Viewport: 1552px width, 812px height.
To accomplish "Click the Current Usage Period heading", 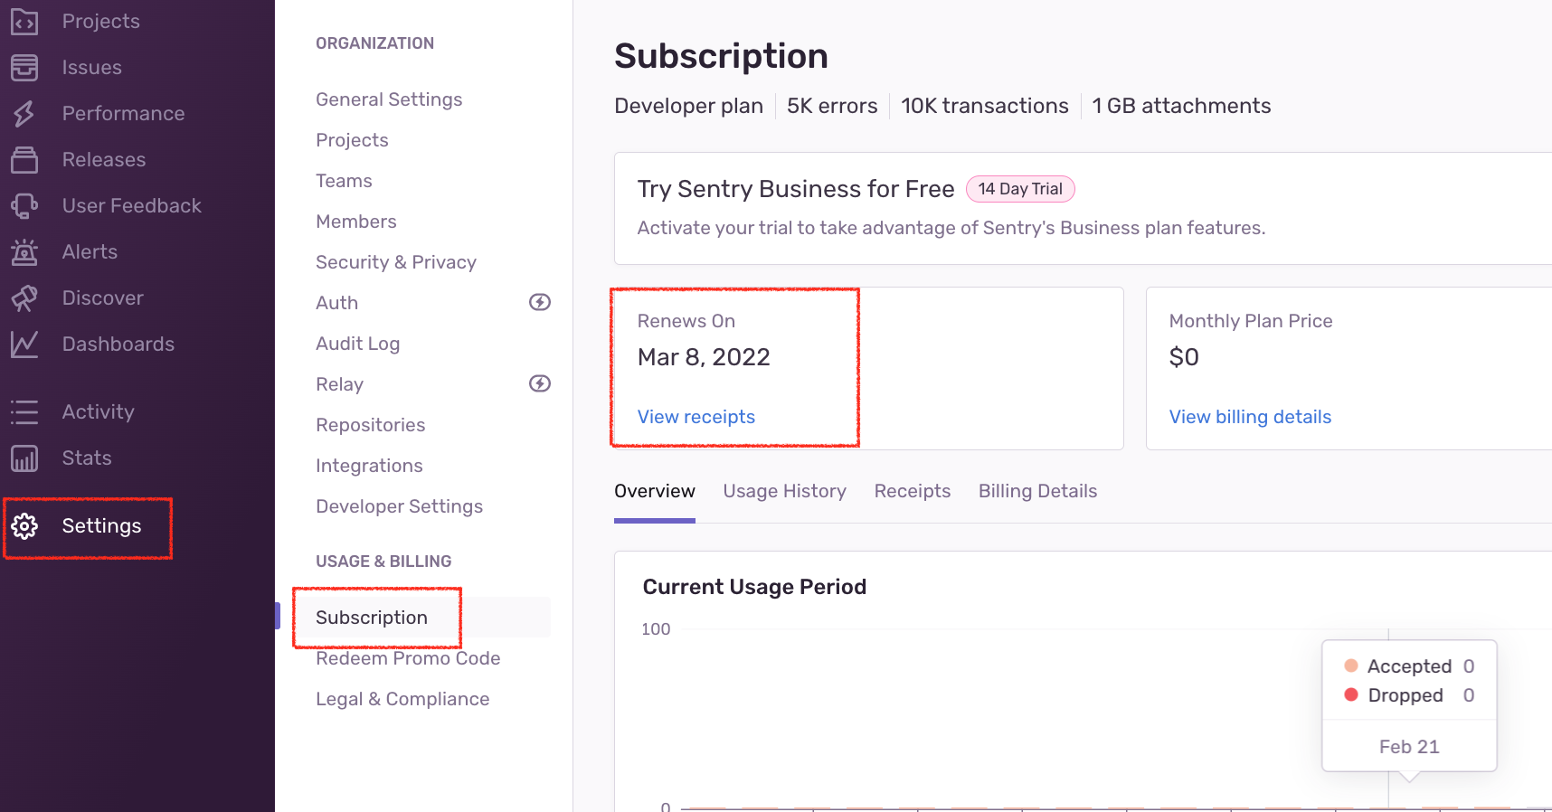I will 754,587.
